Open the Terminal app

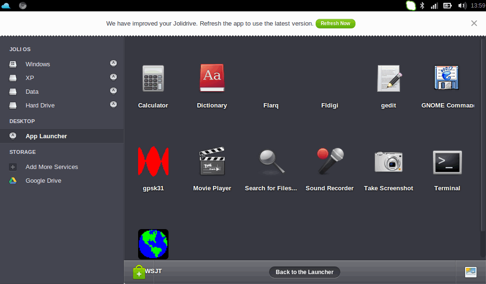click(x=447, y=162)
